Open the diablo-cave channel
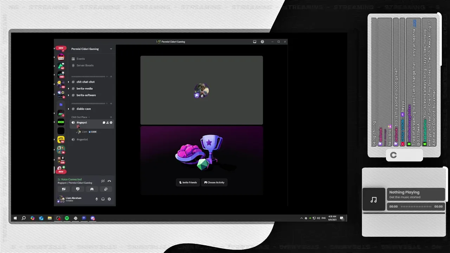This screenshot has height=253, width=450. click(84, 109)
